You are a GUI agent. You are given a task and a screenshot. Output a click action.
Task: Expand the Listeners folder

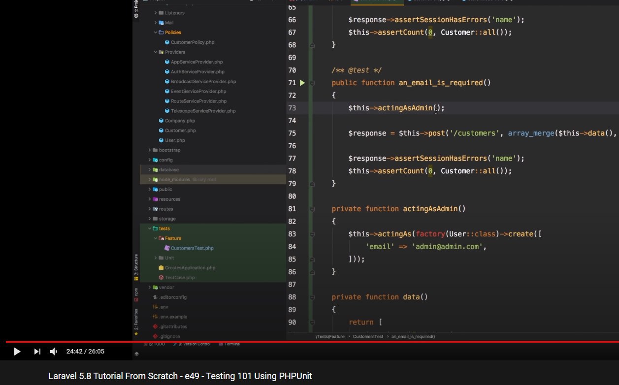(156, 13)
